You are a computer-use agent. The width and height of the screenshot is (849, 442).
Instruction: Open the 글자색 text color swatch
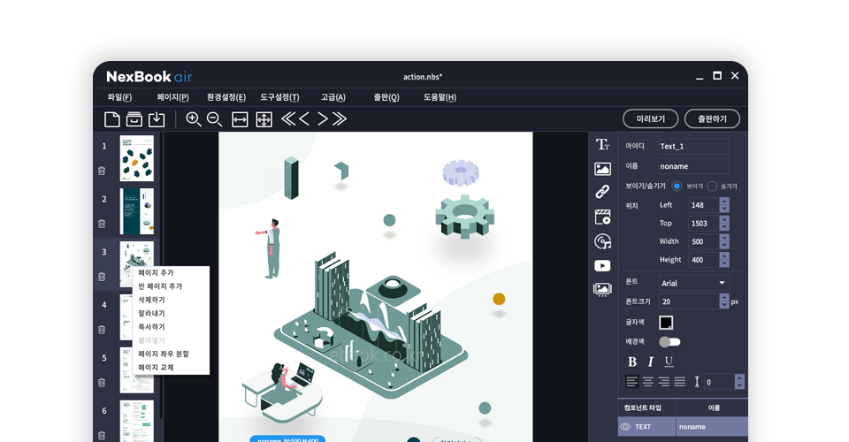tap(666, 323)
